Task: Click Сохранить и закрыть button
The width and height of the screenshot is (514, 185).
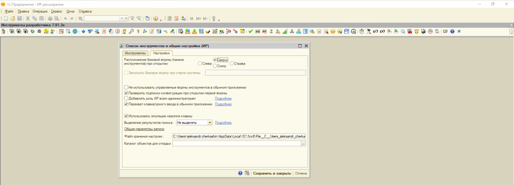Action: coord(272,173)
